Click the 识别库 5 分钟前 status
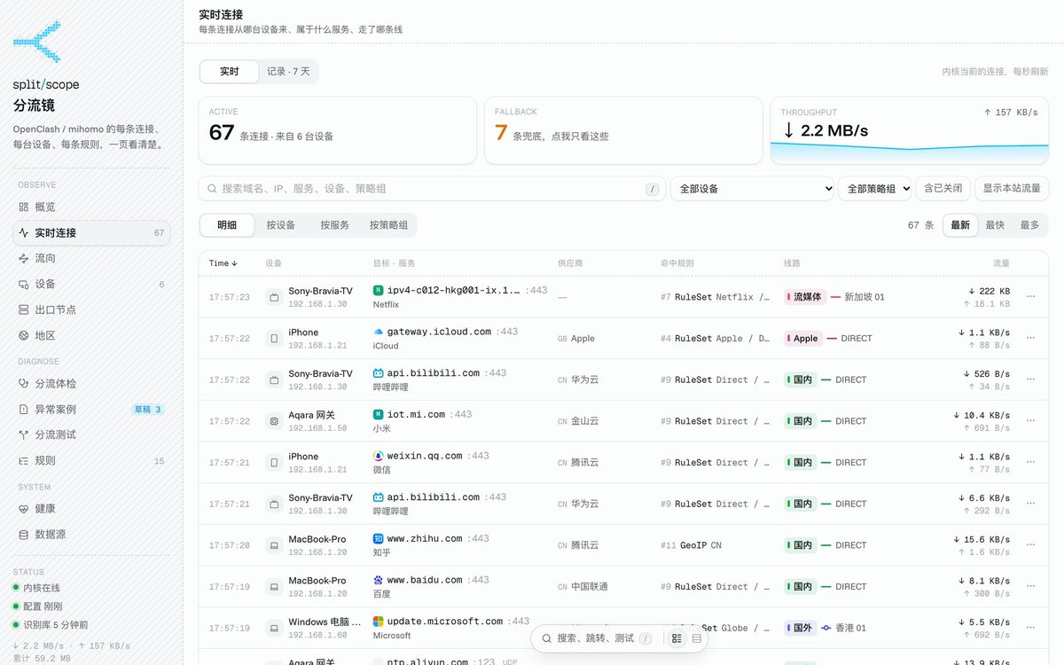1064x665 pixels. [x=50, y=625]
